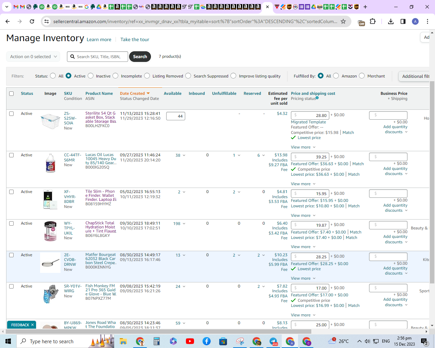
Task: Expand View more for the Sterilite row
Action: point(303,147)
